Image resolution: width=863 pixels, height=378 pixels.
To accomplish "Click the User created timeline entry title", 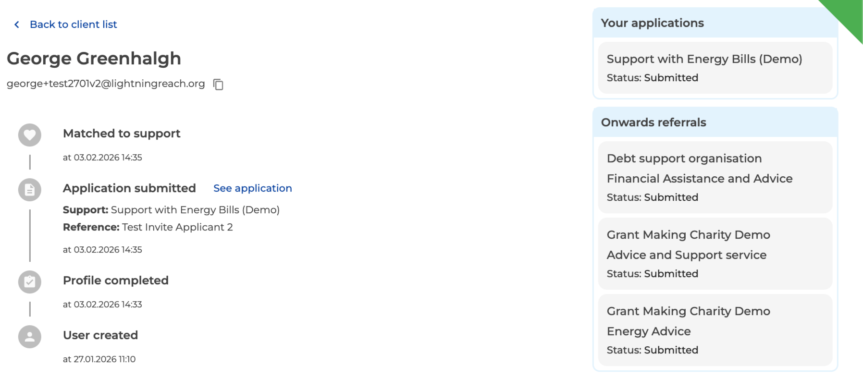I will [100, 335].
